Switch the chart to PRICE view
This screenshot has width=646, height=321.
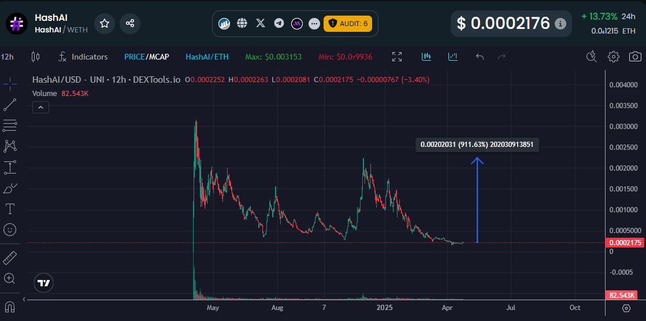134,57
